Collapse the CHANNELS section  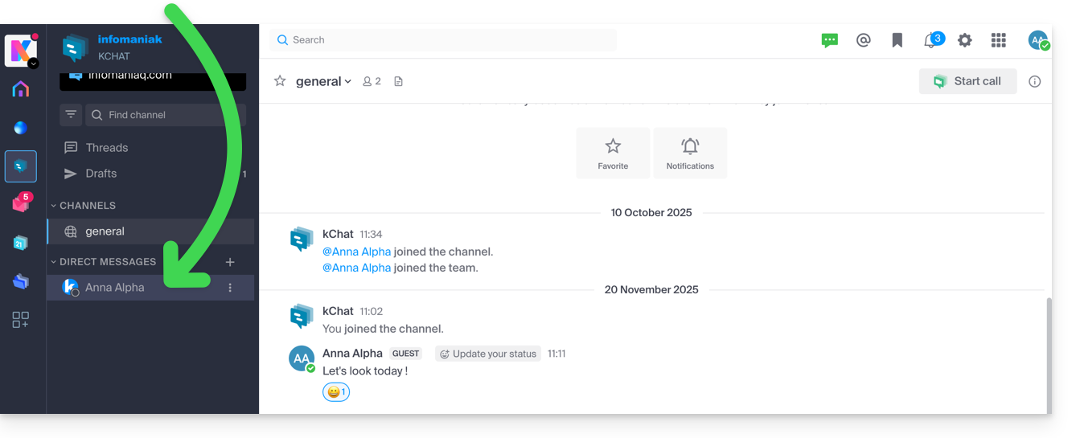point(55,206)
